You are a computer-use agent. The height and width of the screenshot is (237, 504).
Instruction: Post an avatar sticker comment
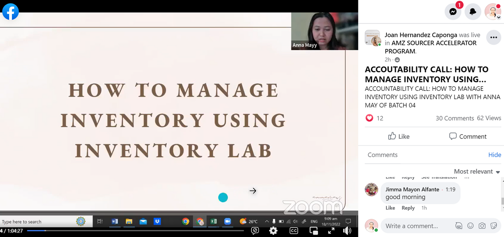coord(459,226)
